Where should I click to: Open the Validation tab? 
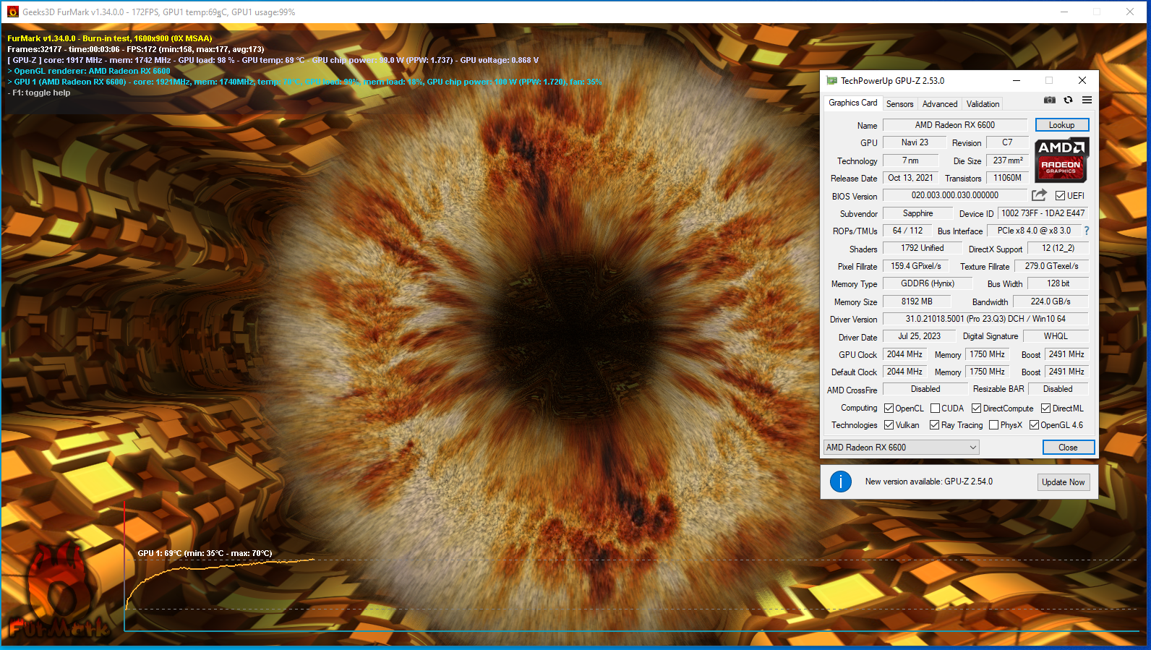[x=983, y=104]
